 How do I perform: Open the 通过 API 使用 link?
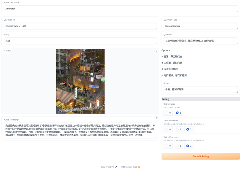(x=109, y=167)
